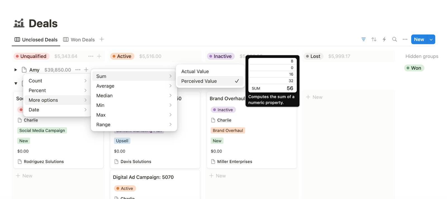Add card to Unqualified group with plus
The width and height of the screenshot is (447, 199).
pos(99,56)
